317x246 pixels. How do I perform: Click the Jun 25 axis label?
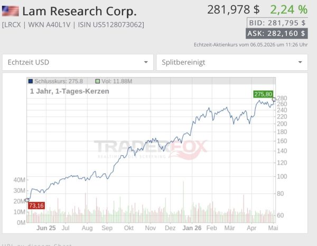tap(46, 228)
